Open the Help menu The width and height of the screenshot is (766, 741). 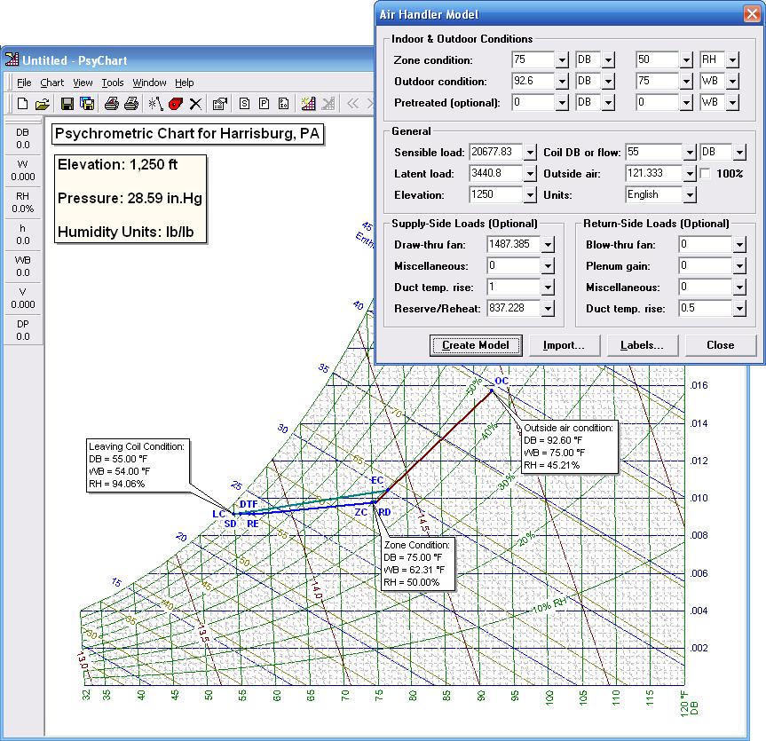pos(184,83)
